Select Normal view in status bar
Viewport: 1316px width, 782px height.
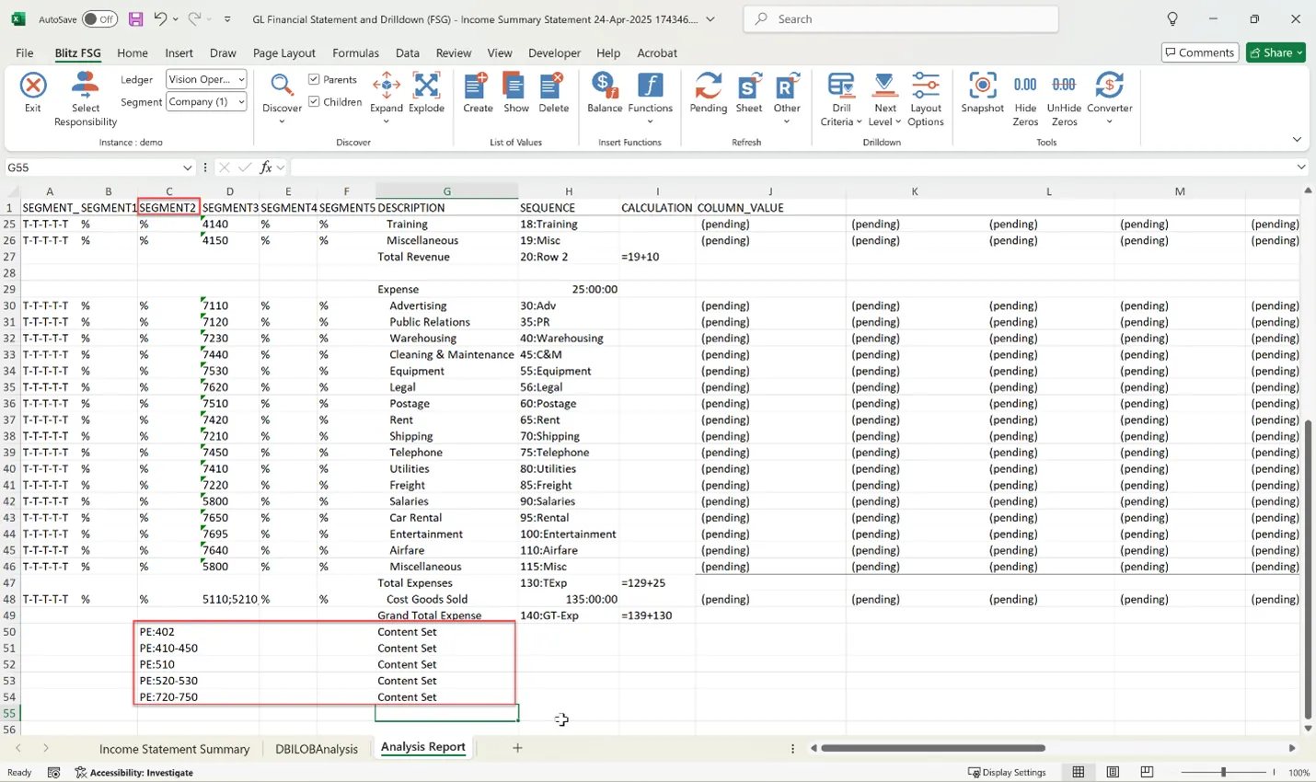(1079, 772)
